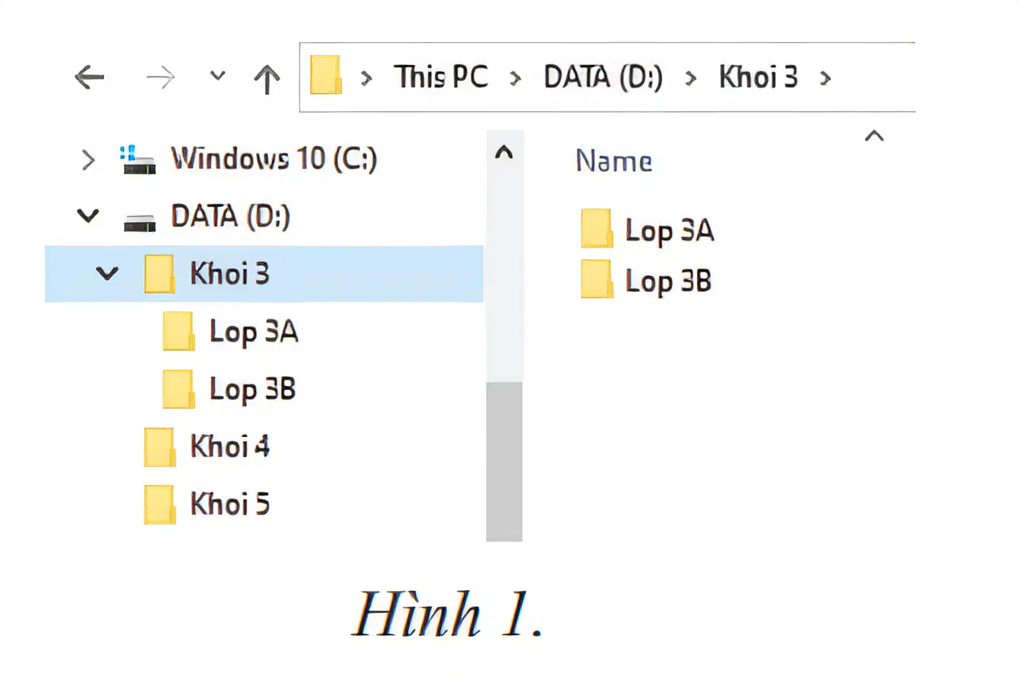Screen dimensions: 1019x681
Task: Open Khoi 4 folder in tree
Action: [x=230, y=447]
